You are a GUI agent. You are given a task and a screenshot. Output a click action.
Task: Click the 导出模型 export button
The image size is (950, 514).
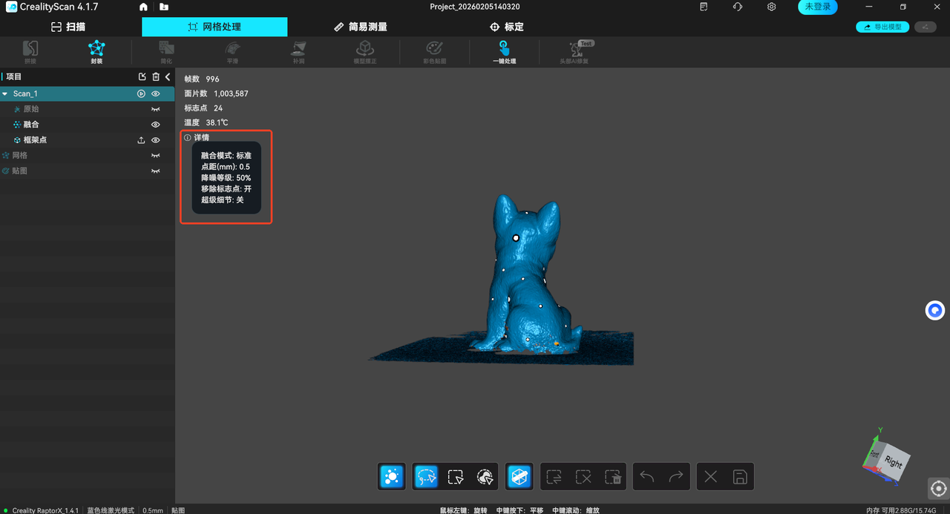[882, 27]
